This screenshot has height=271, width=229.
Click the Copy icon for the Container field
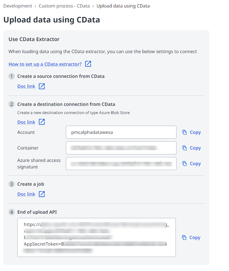pyautogui.click(x=185, y=148)
